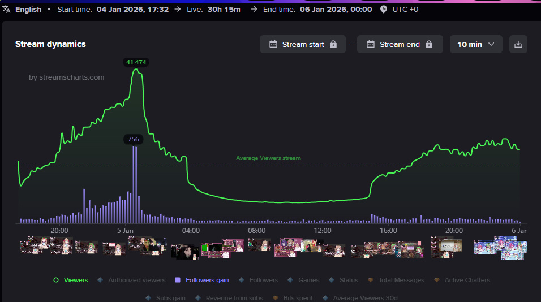
Task: Enable Active Chatters series legend
Action: click(462, 280)
